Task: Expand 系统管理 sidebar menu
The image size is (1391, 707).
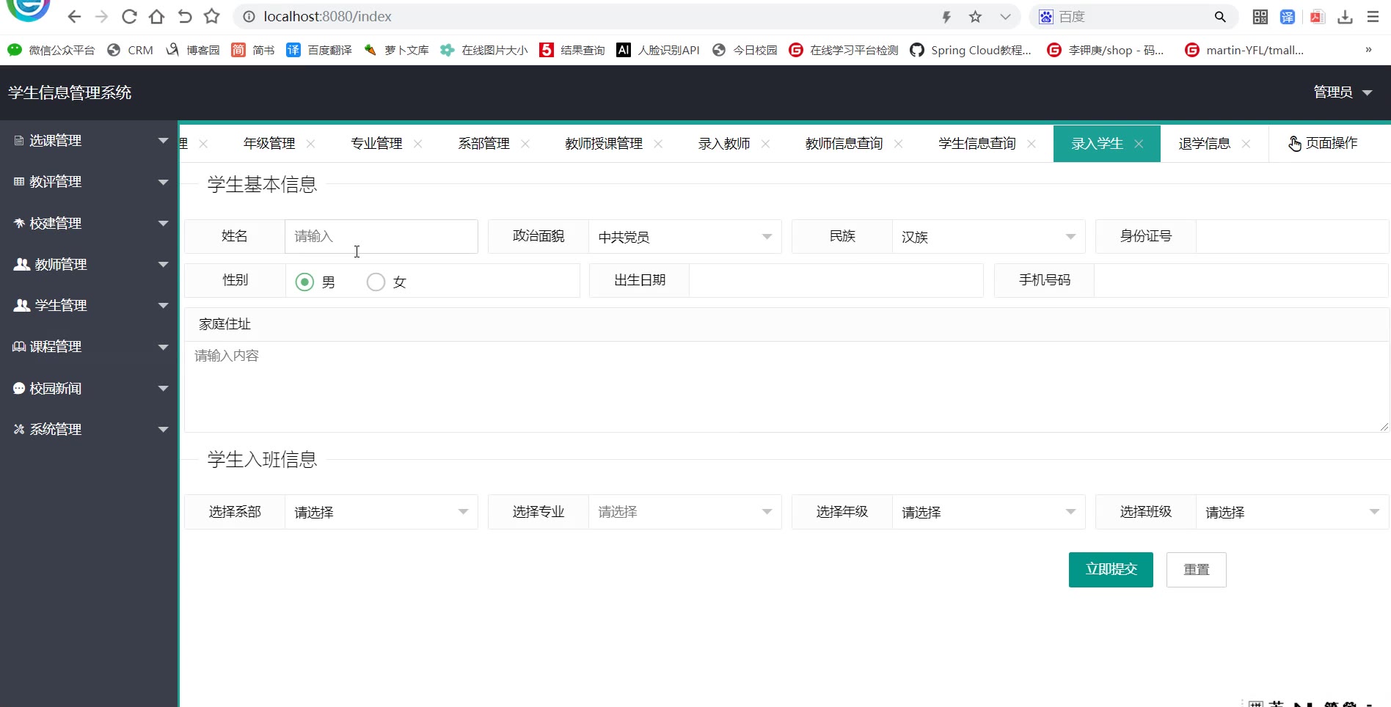Action: coord(90,429)
